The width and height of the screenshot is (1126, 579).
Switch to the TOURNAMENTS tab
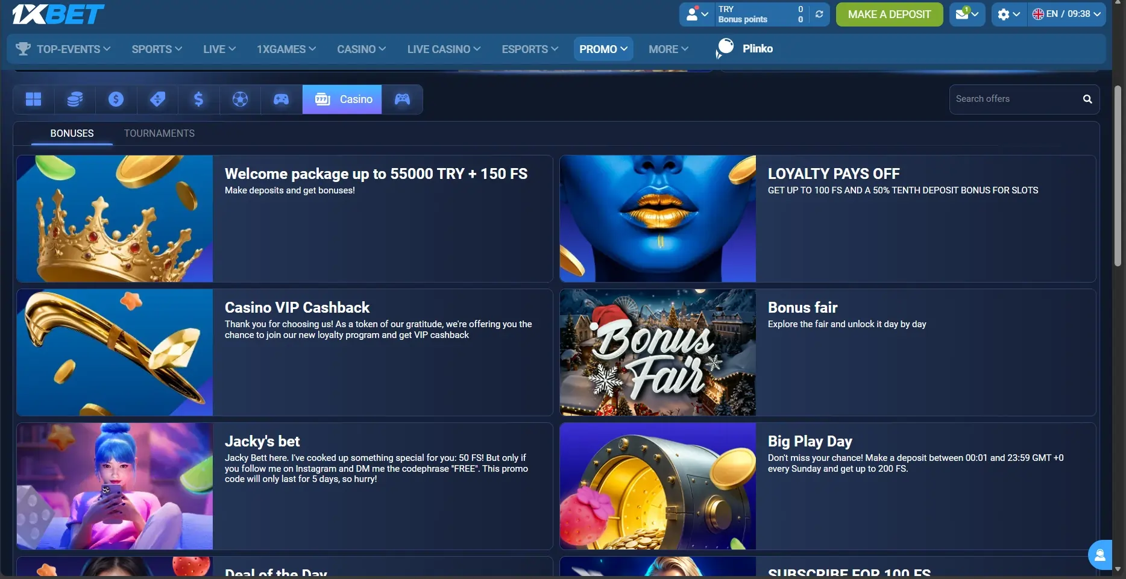159,133
